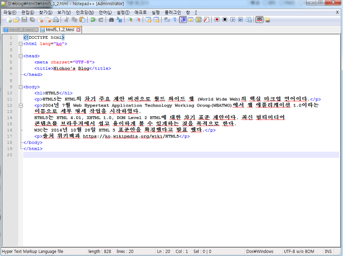Screen dimensions: 343x256
Task: Click Hyper Text Markup Language file status
Action: [33, 252]
